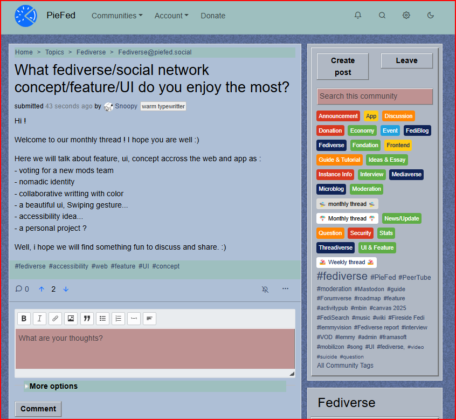Click the What are your thoughts textarea
The image size is (456, 420).
(x=155, y=349)
